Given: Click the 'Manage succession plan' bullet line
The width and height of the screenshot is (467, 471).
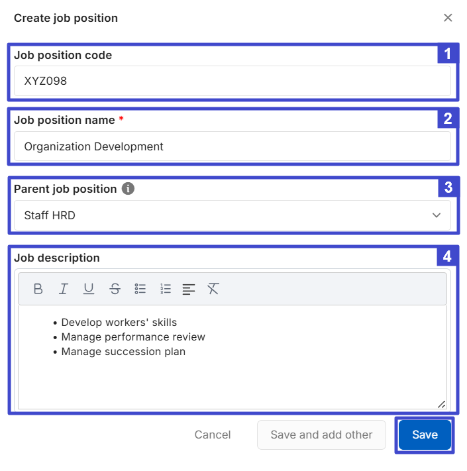Looking at the screenshot, I should [x=123, y=352].
